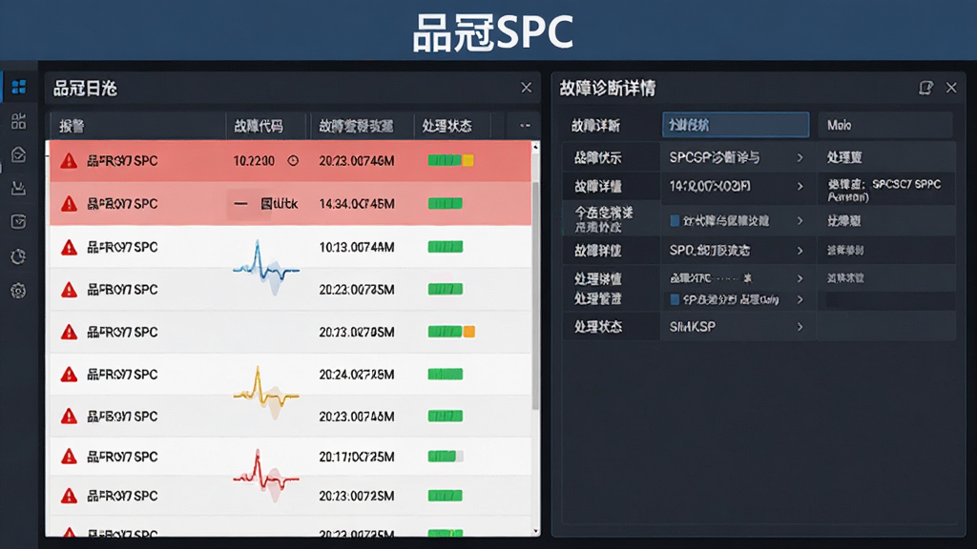Expand the SIMKSP row chevron
Image resolution: width=977 pixels, height=549 pixels.
pyautogui.click(x=800, y=327)
